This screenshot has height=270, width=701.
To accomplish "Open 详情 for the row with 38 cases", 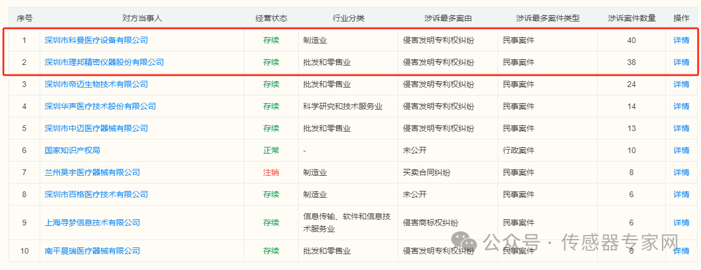I will pos(681,62).
